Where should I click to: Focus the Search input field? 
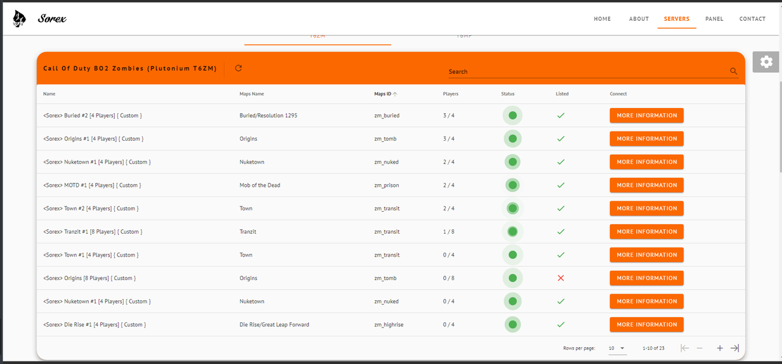pyautogui.click(x=588, y=72)
